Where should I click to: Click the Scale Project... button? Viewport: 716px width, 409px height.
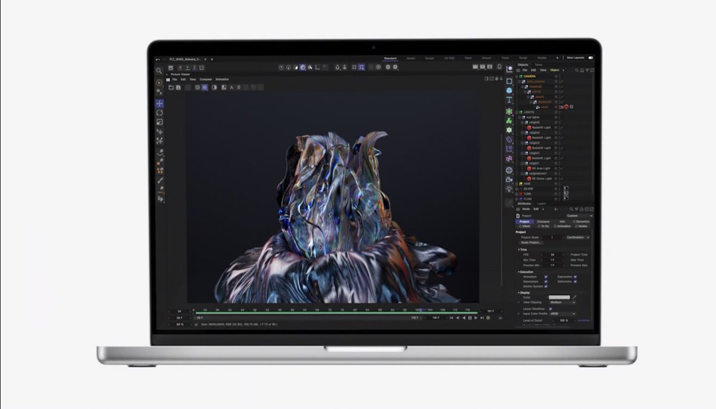(531, 243)
